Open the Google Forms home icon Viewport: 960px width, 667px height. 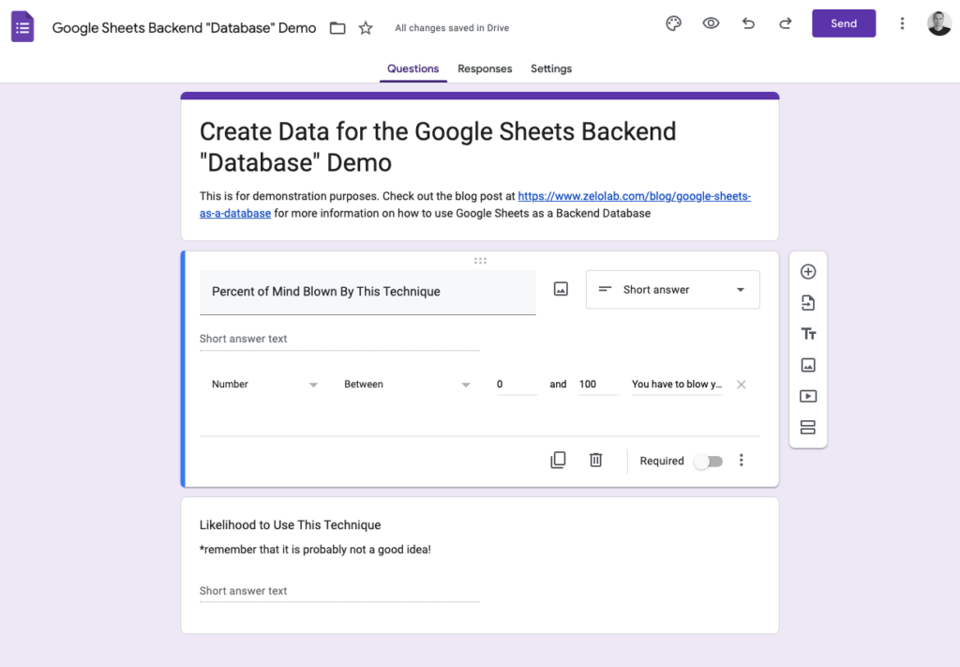22,27
